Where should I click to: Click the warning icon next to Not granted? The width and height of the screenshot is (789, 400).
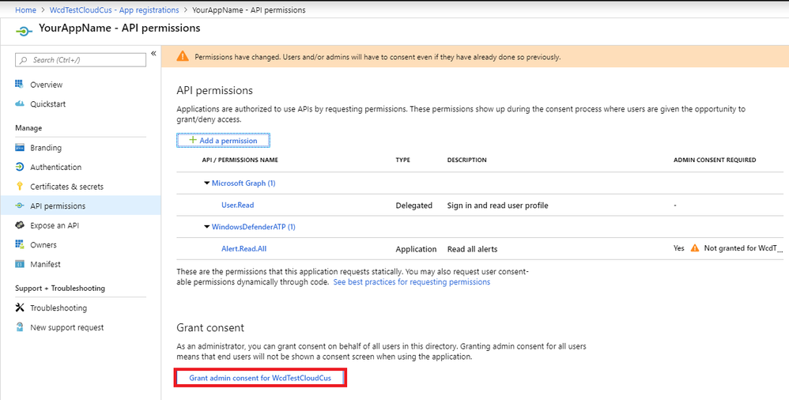[x=695, y=248]
